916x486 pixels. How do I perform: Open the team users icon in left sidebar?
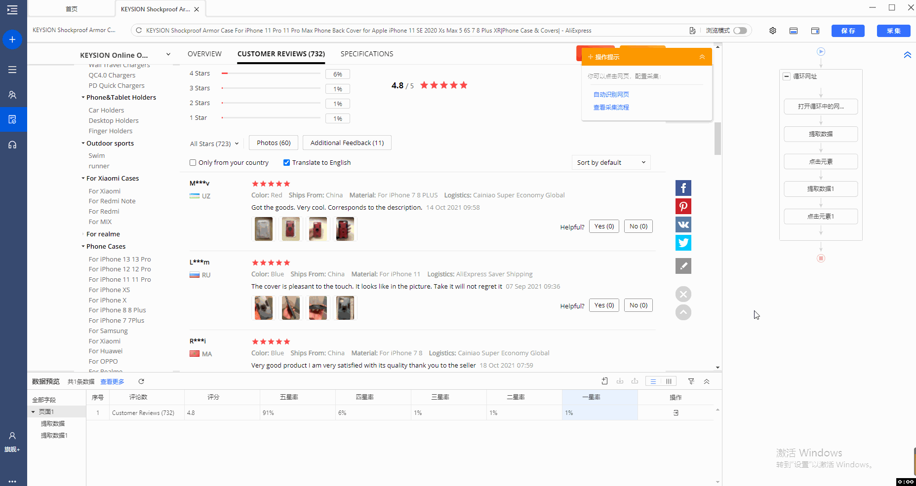point(12,95)
